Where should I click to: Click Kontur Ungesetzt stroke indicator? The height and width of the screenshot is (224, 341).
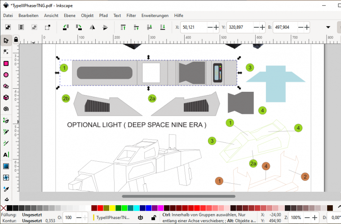point(32,221)
